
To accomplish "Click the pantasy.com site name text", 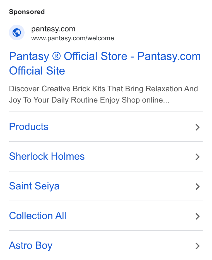I will (x=53, y=29).
